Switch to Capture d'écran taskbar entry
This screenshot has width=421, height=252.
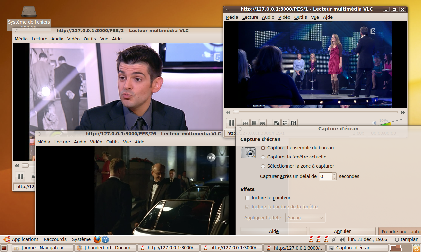358,248
